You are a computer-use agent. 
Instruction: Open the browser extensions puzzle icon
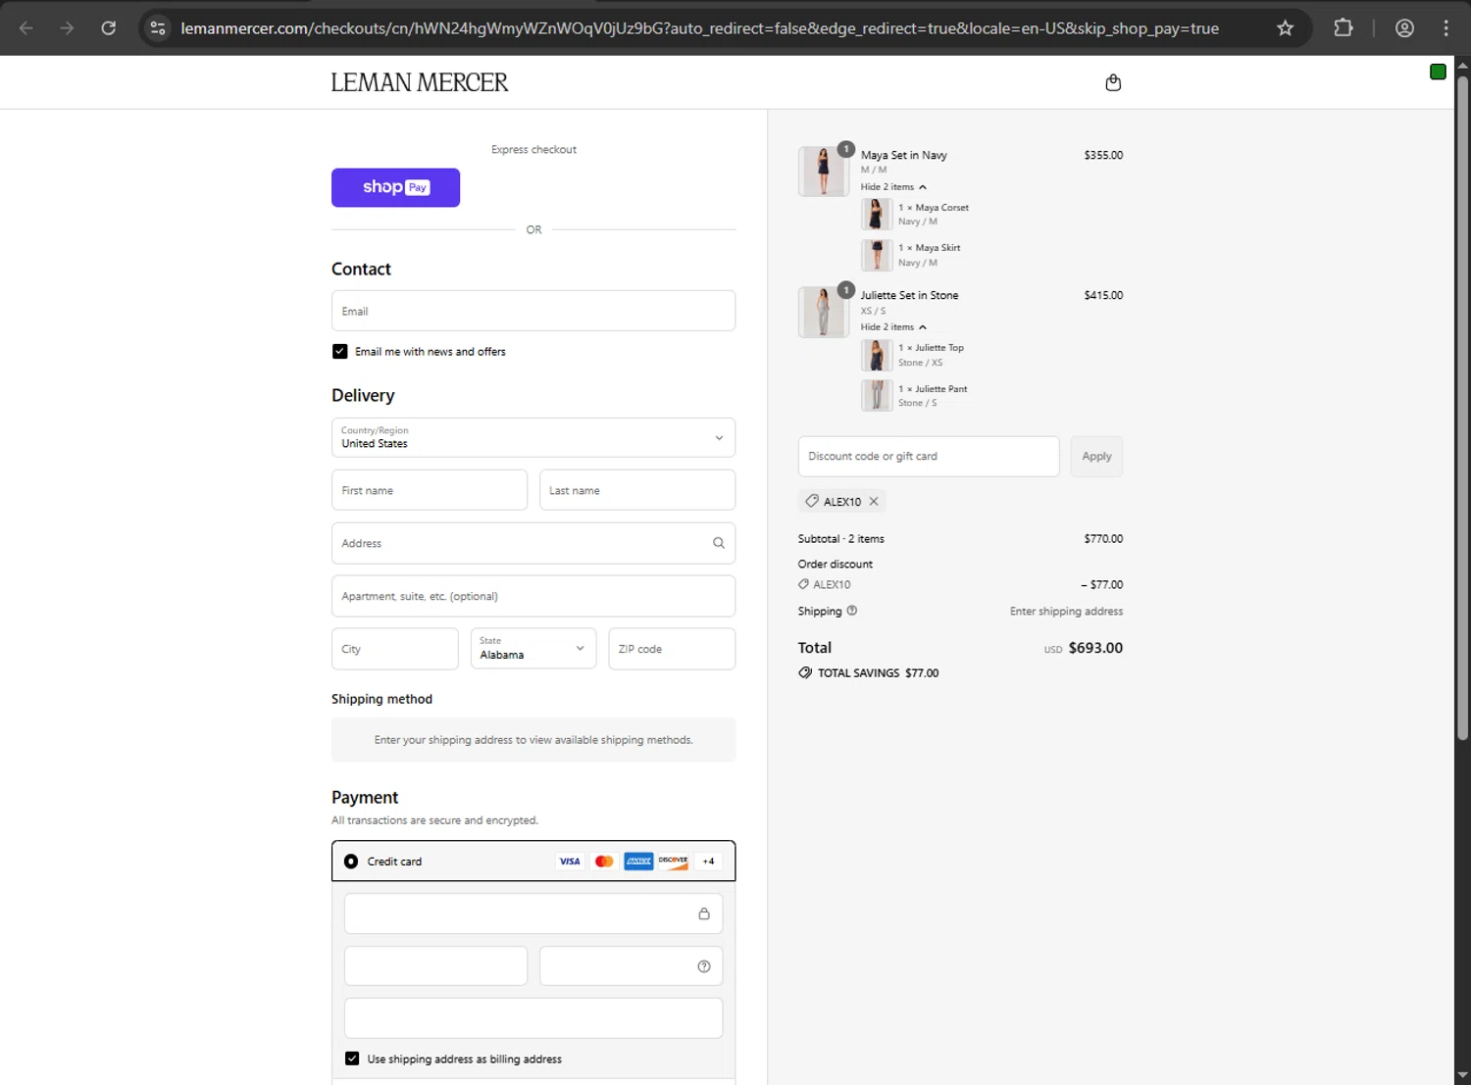(x=1344, y=27)
